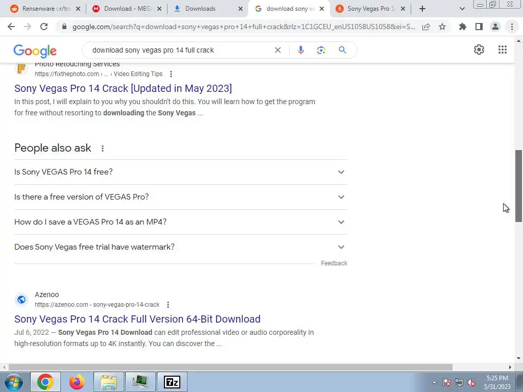This screenshot has width=523, height=392.
Task: Open the Google apps grid
Action: tap(503, 50)
